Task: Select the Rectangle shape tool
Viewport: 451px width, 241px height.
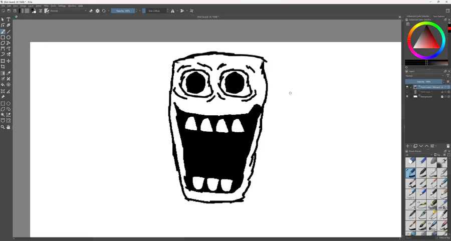Action: click(3, 38)
